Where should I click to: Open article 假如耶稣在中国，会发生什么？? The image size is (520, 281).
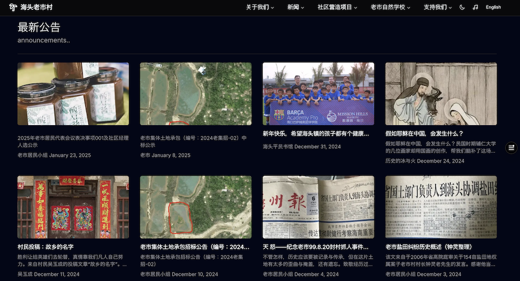tap(424, 133)
